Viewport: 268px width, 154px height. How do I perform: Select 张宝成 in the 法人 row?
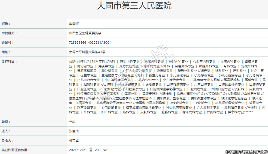74,131
